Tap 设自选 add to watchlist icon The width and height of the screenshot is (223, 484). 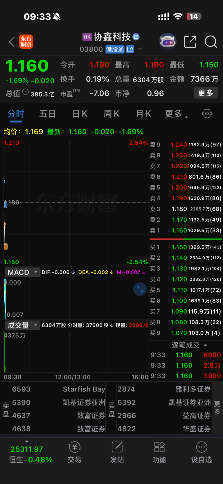(202, 453)
